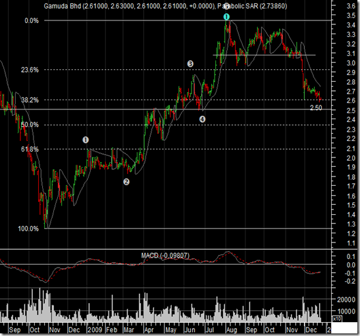The height and width of the screenshot is (336, 360).
Task: Click the MACD (-0.09807) indicator label
Action: click(x=165, y=256)
